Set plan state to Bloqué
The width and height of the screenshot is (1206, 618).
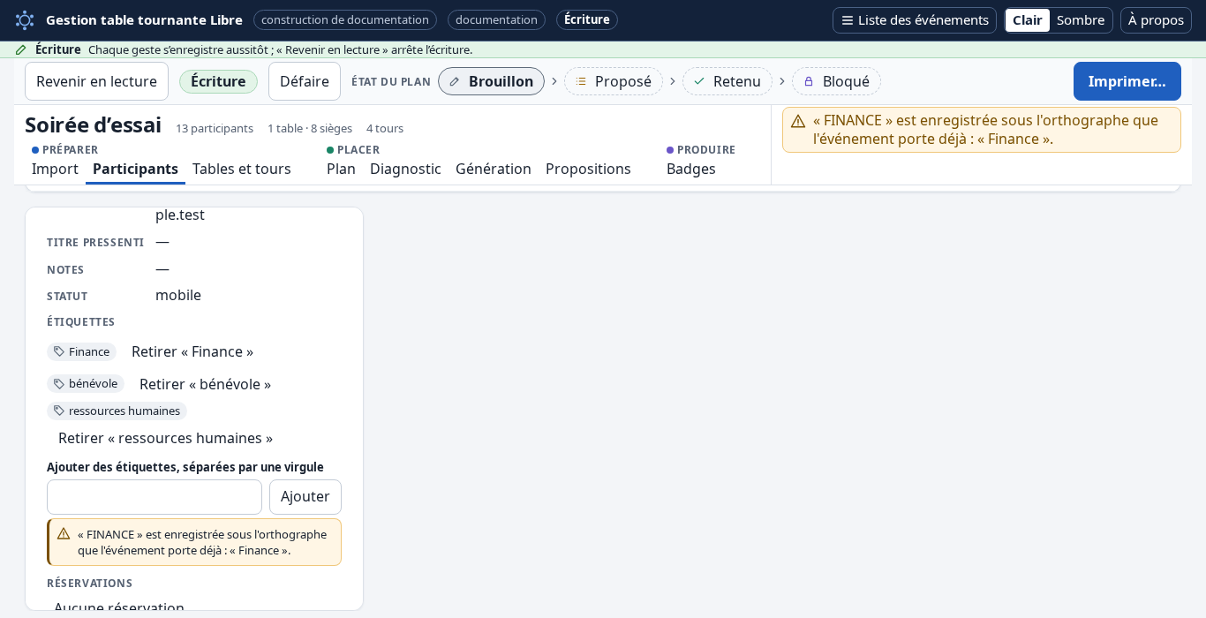pos(836,81)
